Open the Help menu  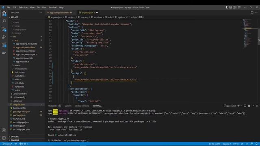(x=61, y=7)
